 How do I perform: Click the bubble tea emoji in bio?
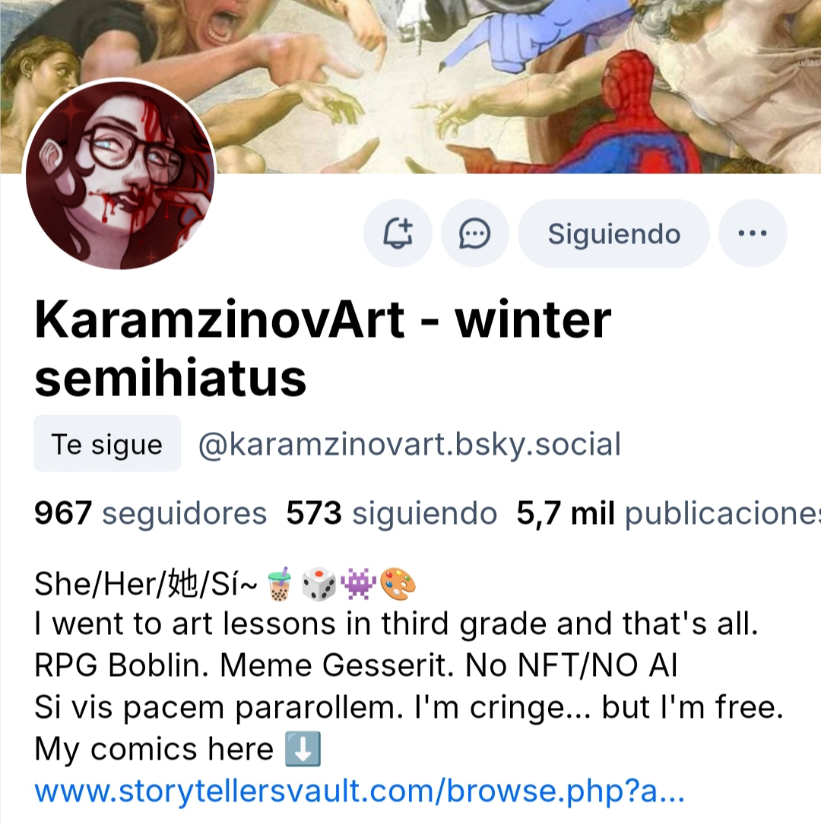coord(279,583)
